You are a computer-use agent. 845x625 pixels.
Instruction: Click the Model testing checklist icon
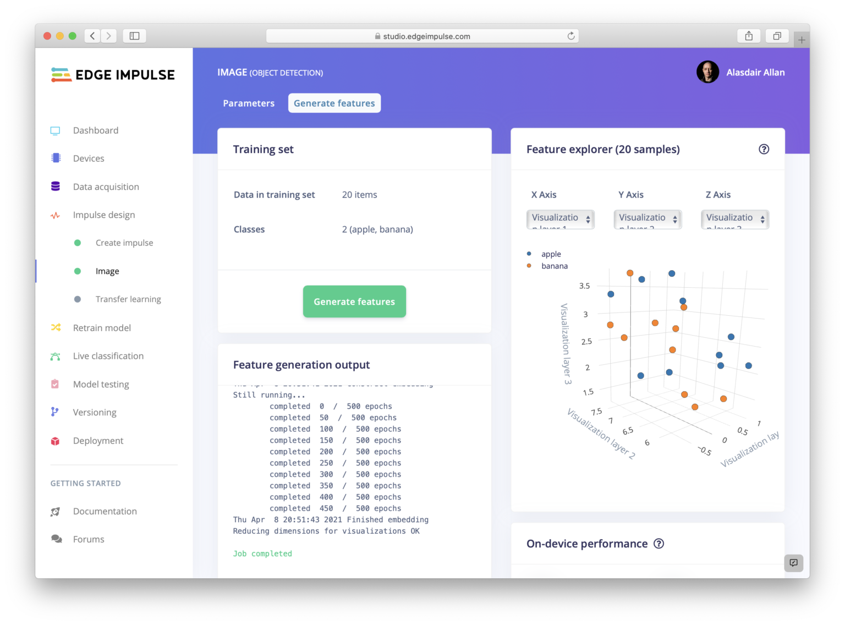(55, 384)
